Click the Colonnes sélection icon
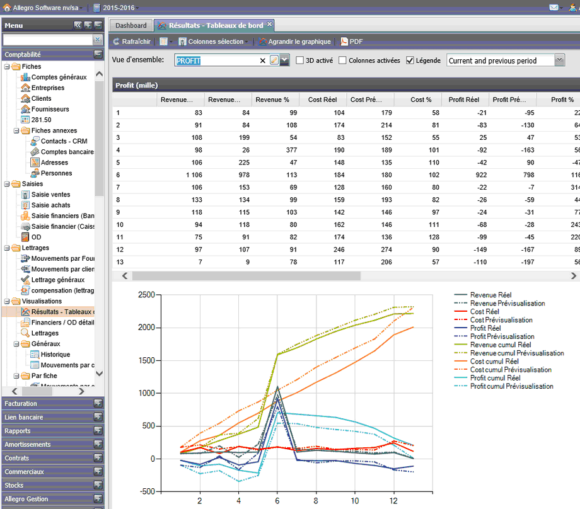The image size is (580, 509). 182,42
